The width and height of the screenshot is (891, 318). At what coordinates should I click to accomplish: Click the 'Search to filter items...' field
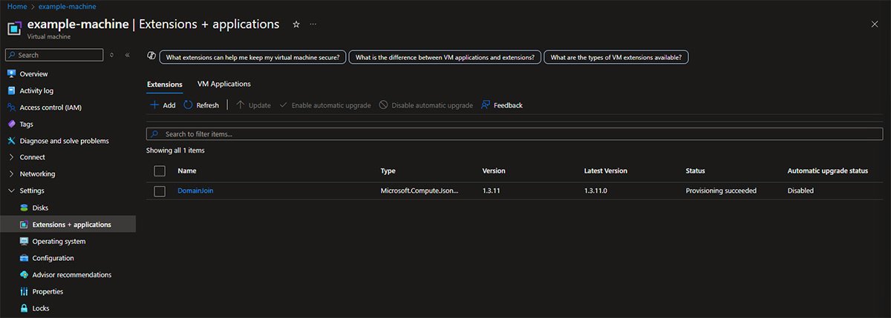pos(515,134)
